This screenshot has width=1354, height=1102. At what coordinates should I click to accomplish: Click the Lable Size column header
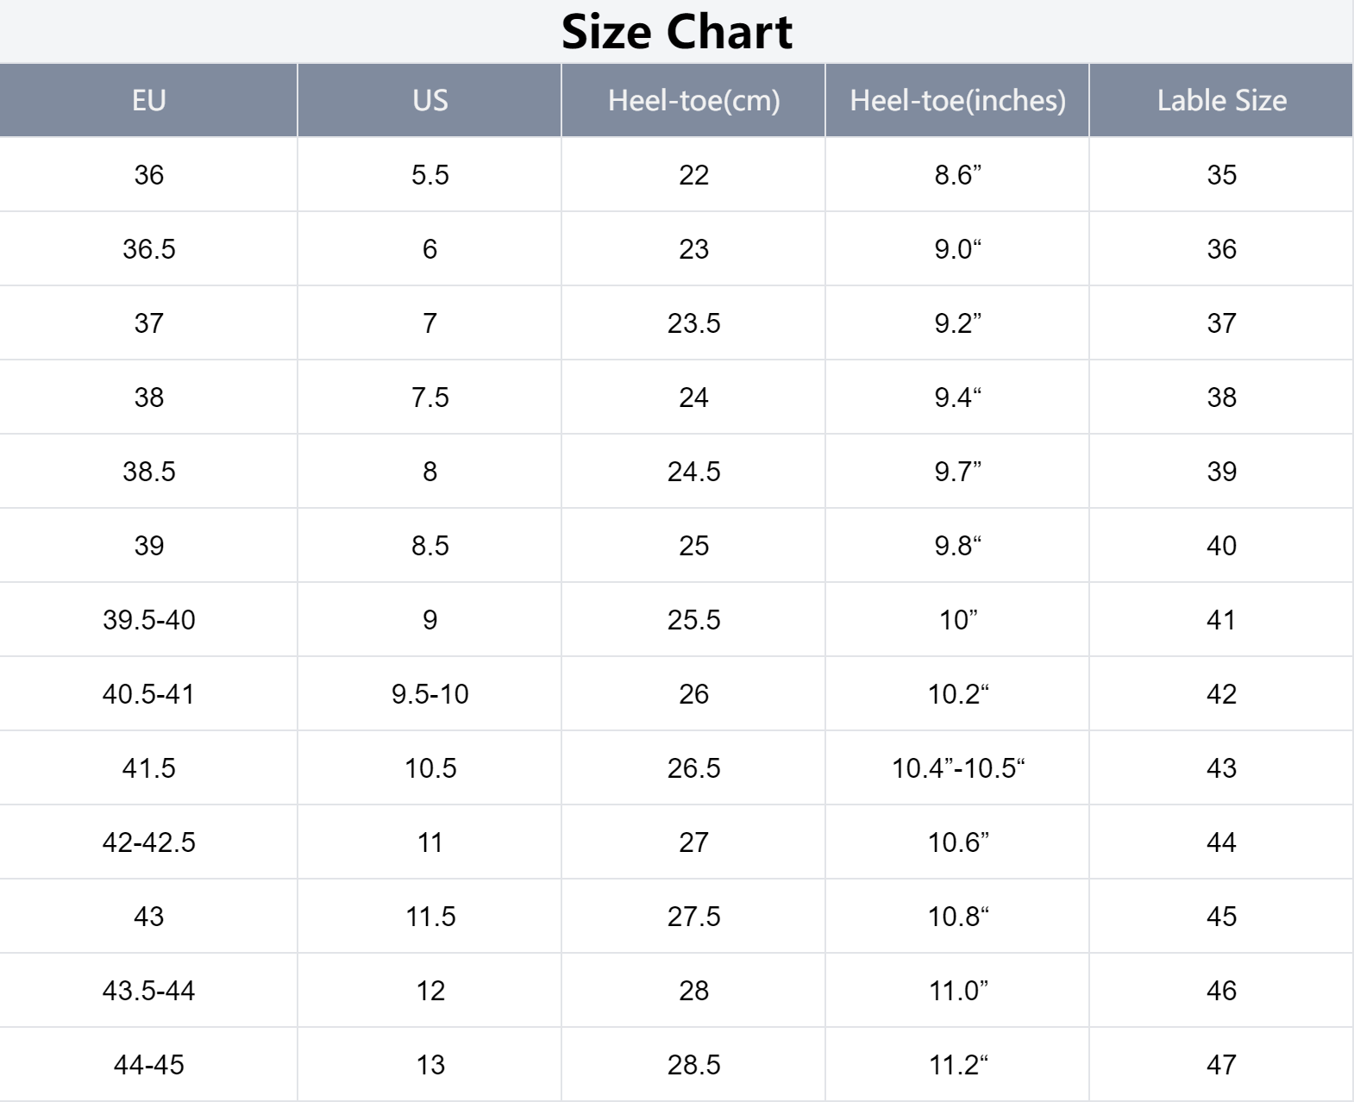point(1221,100)
